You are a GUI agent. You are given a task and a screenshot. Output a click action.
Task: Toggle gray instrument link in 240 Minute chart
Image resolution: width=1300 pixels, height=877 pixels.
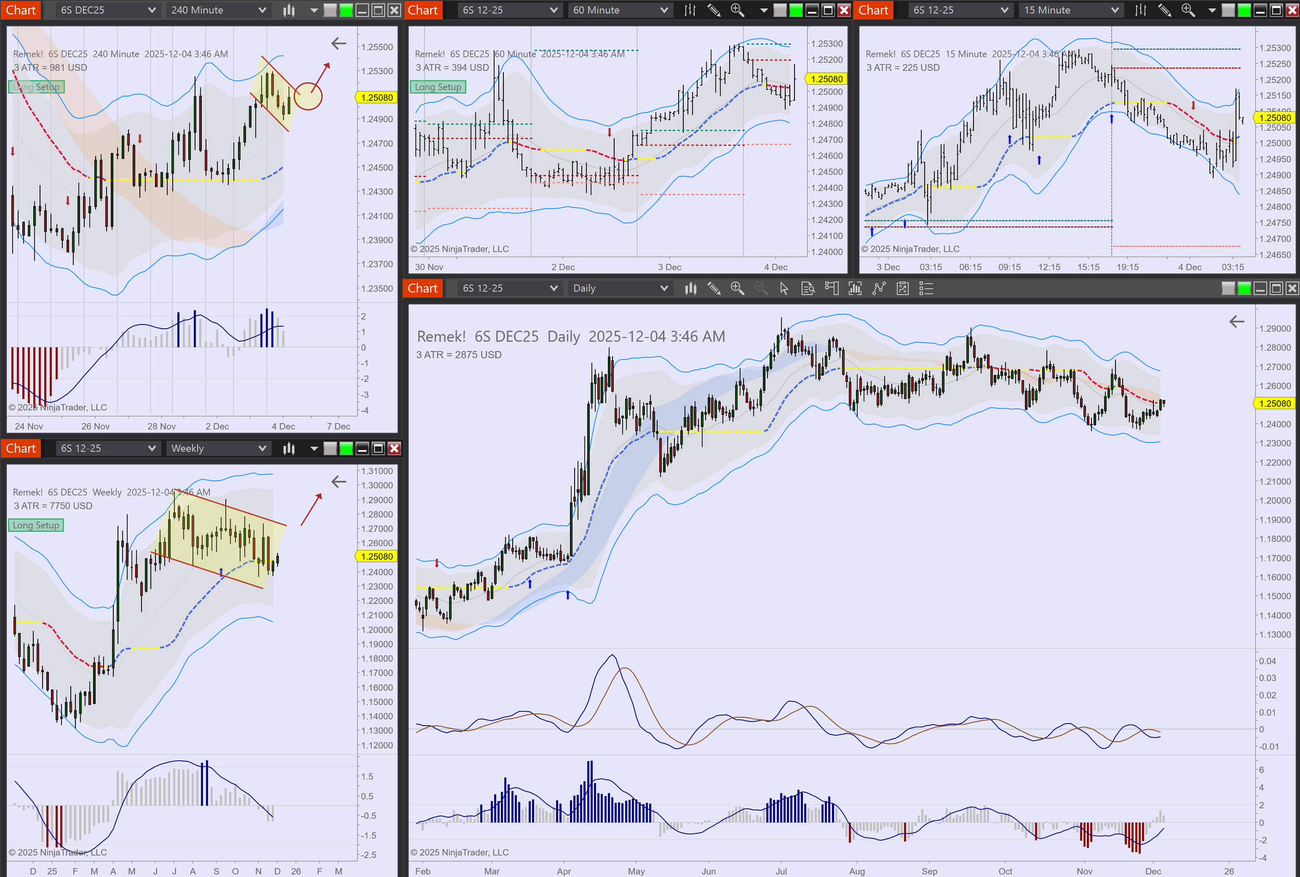coord(330,10)
